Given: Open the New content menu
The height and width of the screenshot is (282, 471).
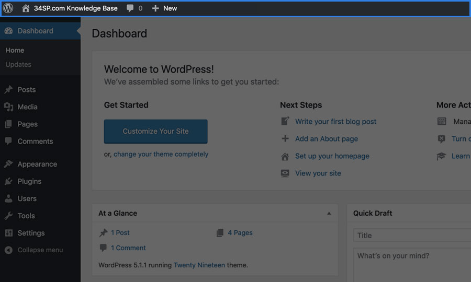Looking at the screenshot, I should click(170, 8).
